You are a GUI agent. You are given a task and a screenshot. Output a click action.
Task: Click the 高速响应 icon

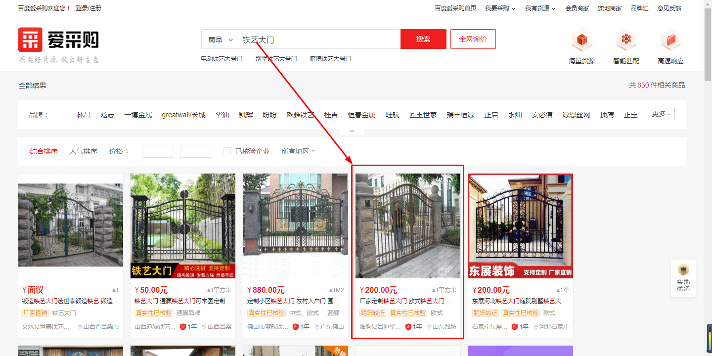click(670, 40)
